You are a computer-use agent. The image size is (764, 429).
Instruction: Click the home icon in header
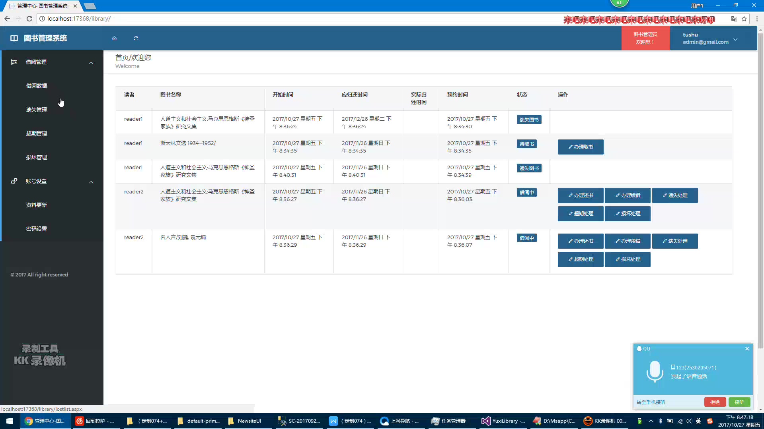[x=114, y=38]
